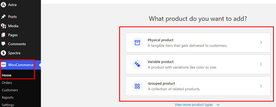The image size is (276, 107).
Task: Click the "What product do you want to add?" heading
Action: 198,19
